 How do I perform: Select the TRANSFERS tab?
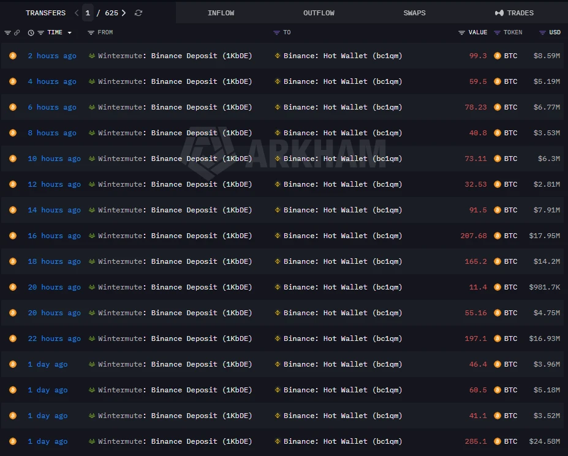[45, 13]
